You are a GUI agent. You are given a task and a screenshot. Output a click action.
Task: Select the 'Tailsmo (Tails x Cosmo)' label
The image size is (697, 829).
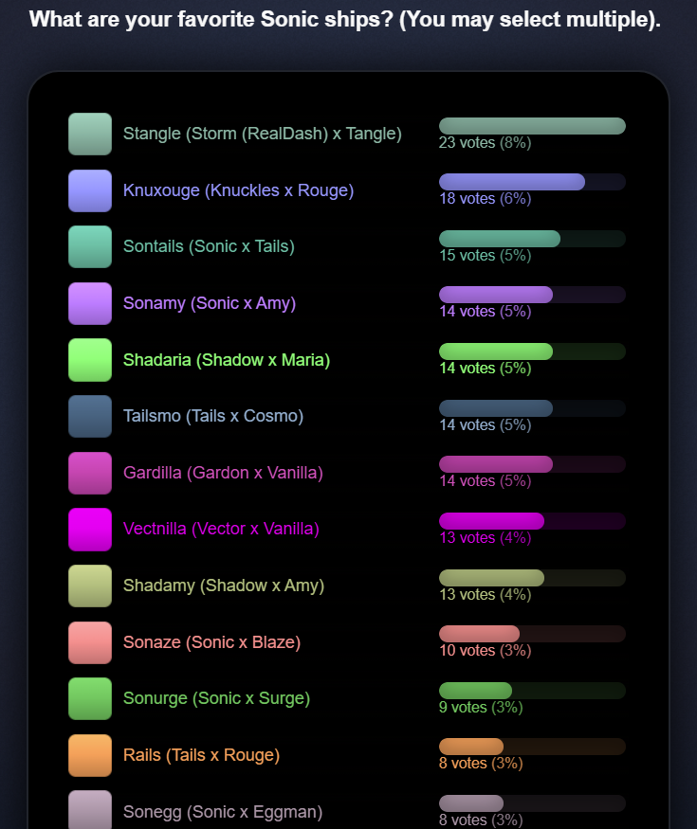pyautogui.click(x=213, y=416)
